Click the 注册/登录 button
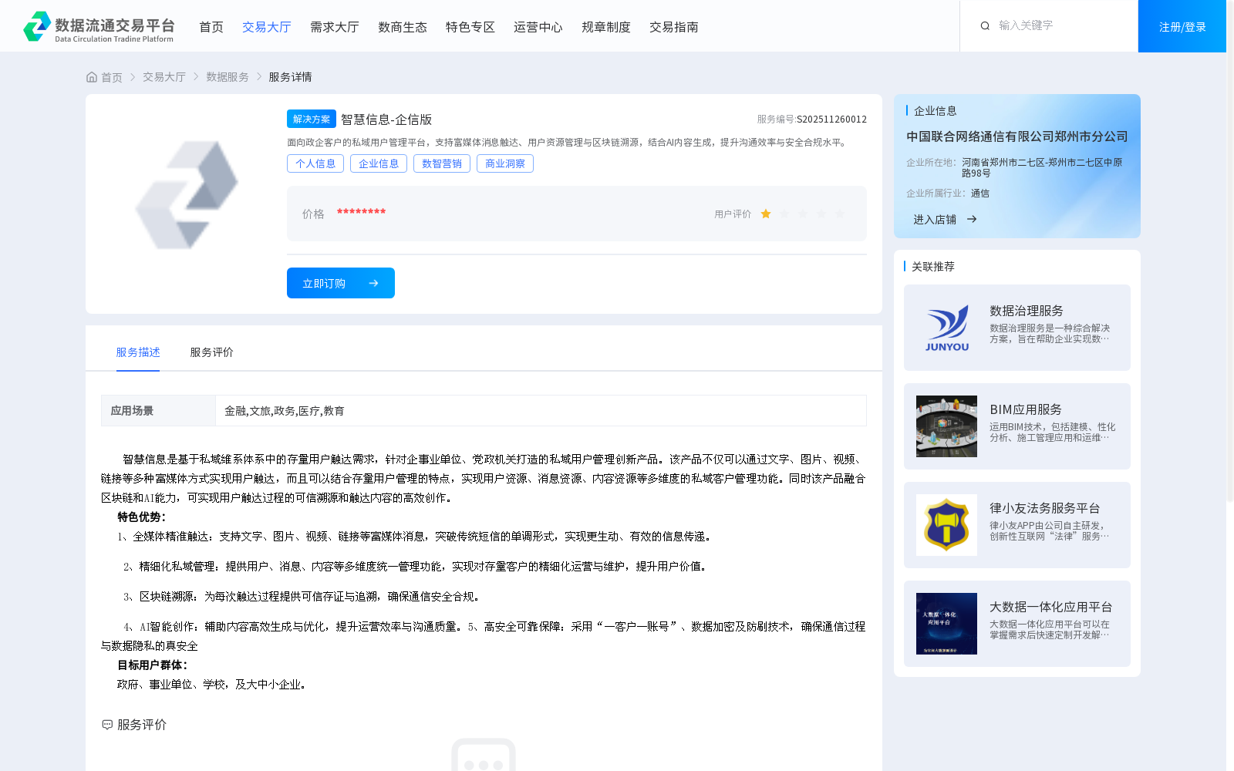The image size is (1234, 771). [1182, 26]
